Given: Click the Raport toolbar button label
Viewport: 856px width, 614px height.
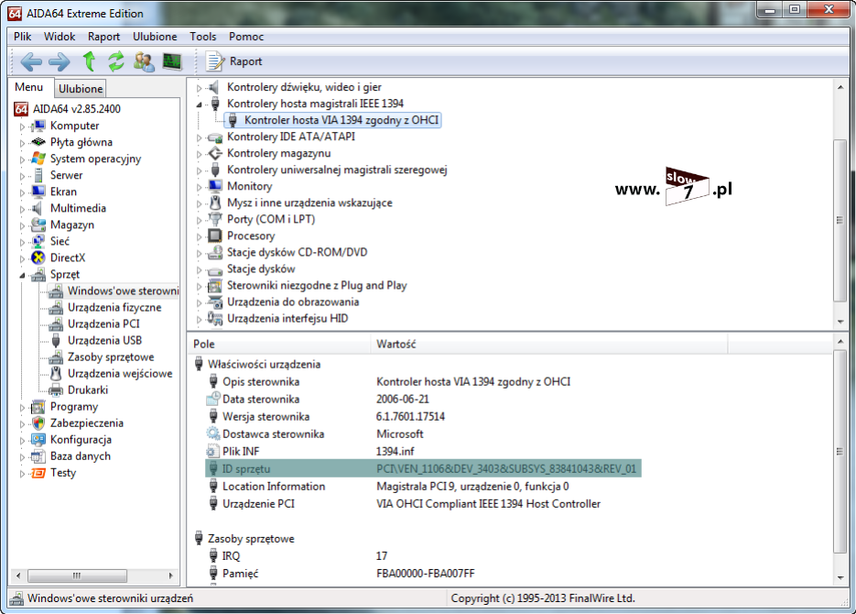Looking at the screenshot, I should click(245, 61).
